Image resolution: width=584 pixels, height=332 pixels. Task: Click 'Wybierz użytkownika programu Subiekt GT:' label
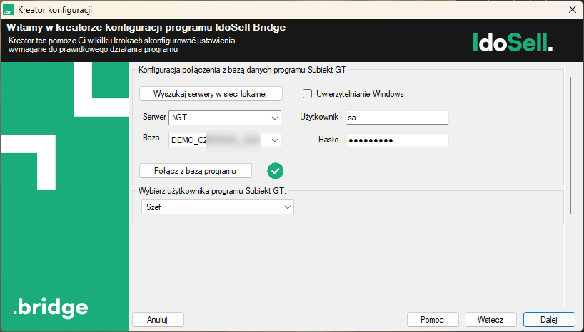click(212, 191)
